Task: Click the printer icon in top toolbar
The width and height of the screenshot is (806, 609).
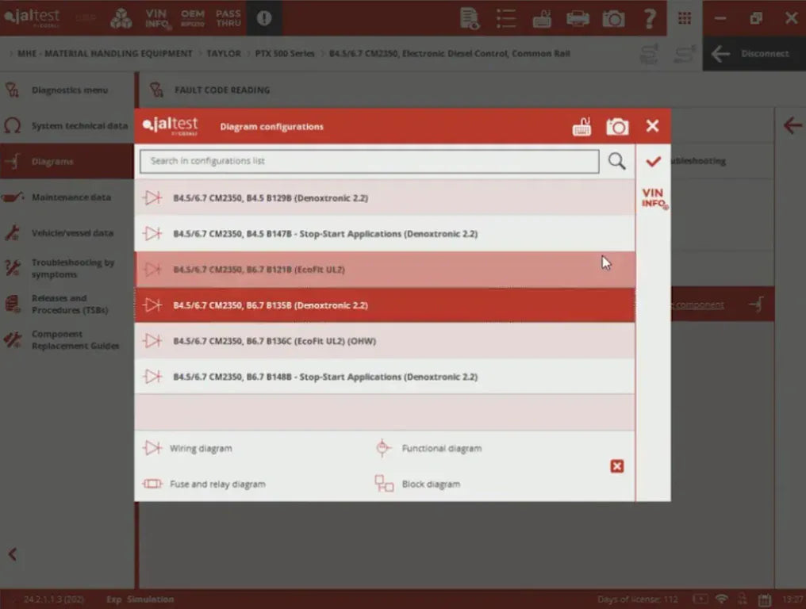Action: 578,18
